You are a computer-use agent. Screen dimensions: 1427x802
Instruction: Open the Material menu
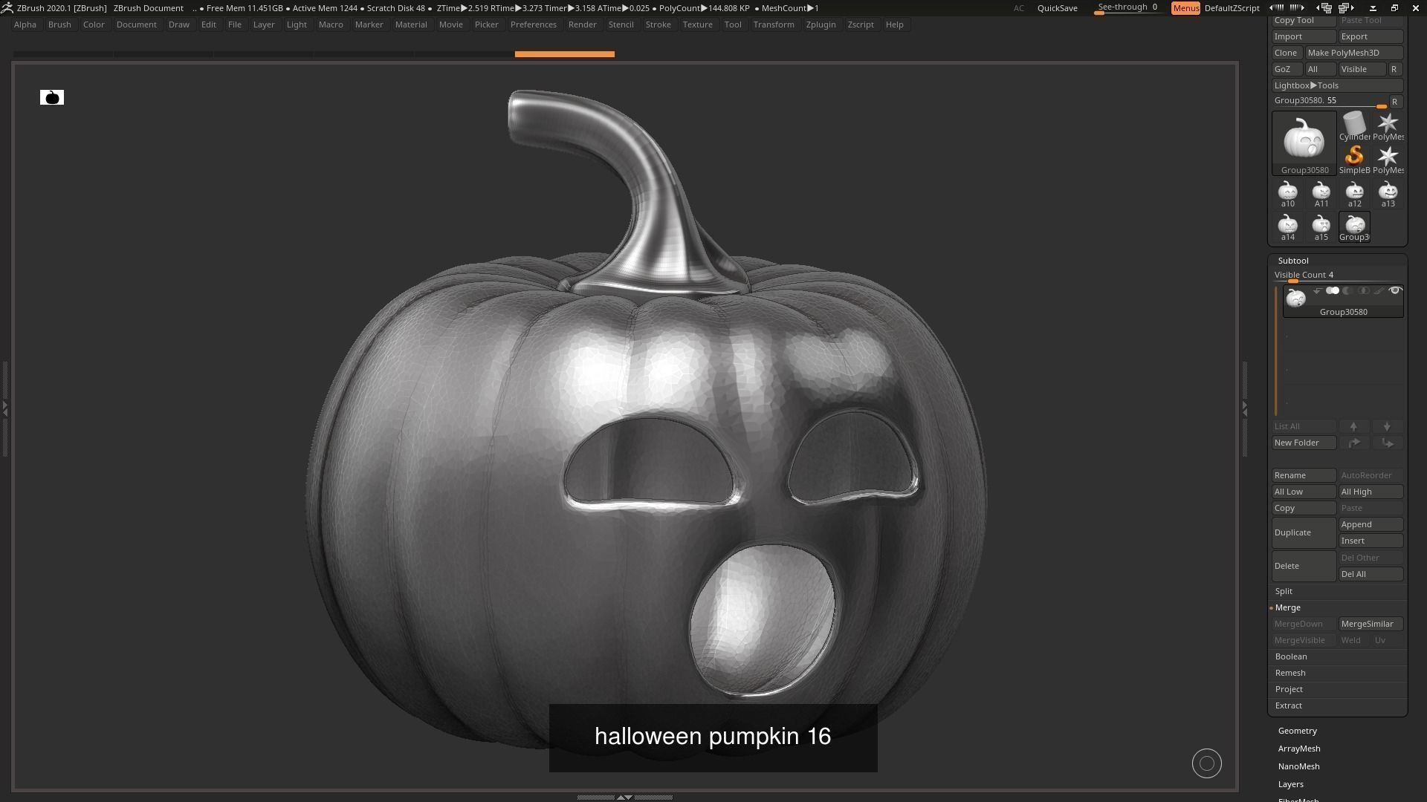411,25
